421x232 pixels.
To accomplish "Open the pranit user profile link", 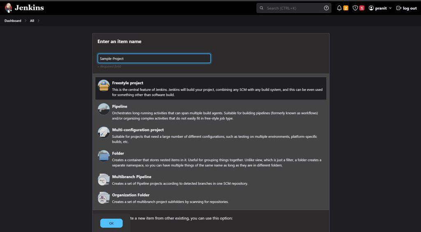I will (381, 8).
